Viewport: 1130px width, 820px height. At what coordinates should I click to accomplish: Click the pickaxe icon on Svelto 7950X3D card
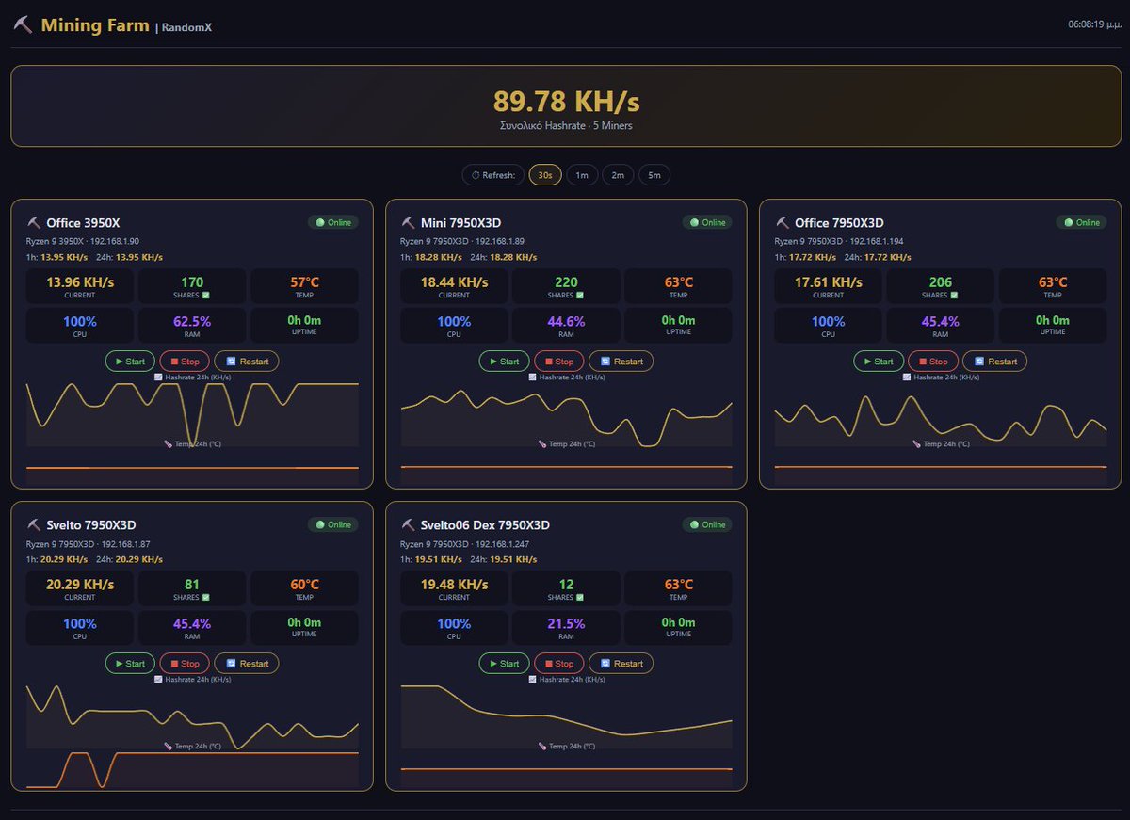click(34, 525)
